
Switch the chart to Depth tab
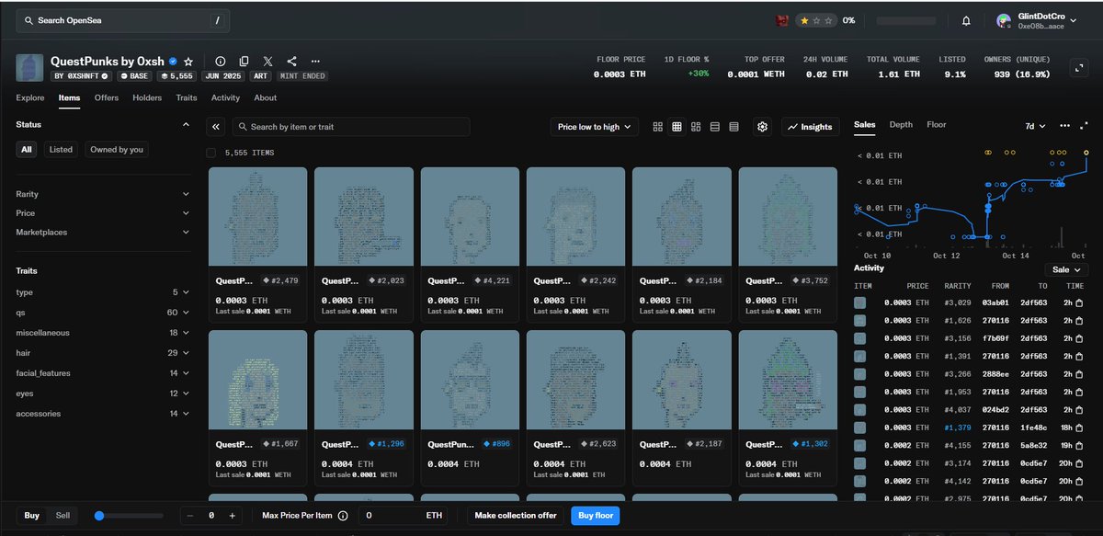point(901,124)
